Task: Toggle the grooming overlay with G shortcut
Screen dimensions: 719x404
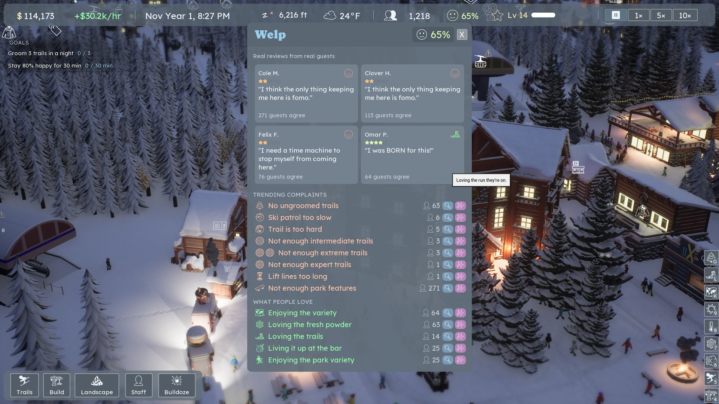Action: coord(711,258)
